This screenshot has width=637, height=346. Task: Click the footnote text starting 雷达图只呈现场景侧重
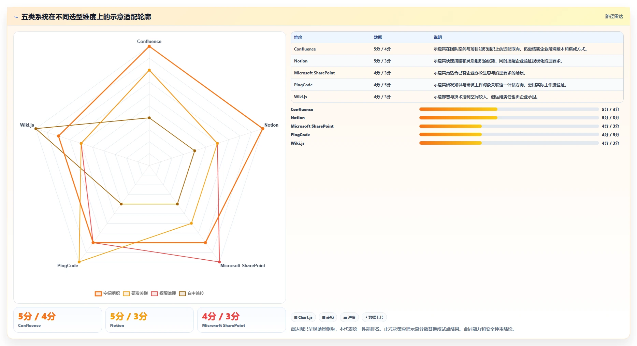(403, 329)
